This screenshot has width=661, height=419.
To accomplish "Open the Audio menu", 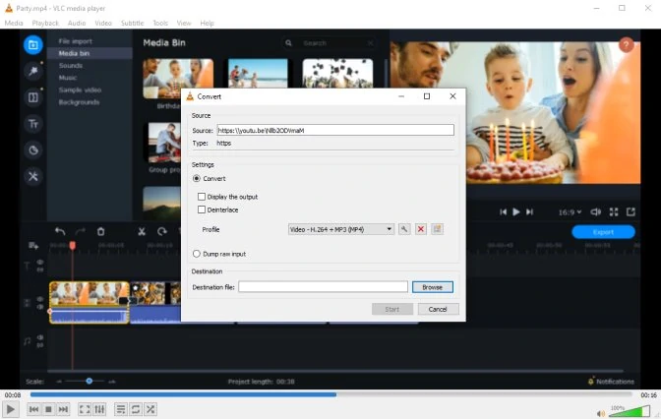I will [x=77, y=24].
